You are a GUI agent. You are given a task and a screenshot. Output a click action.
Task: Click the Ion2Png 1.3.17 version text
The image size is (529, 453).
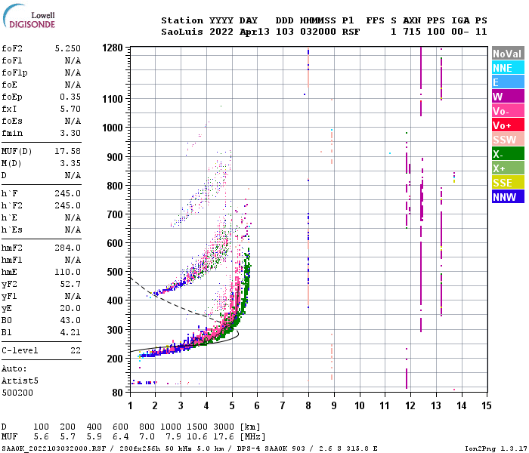coord(496,448)
